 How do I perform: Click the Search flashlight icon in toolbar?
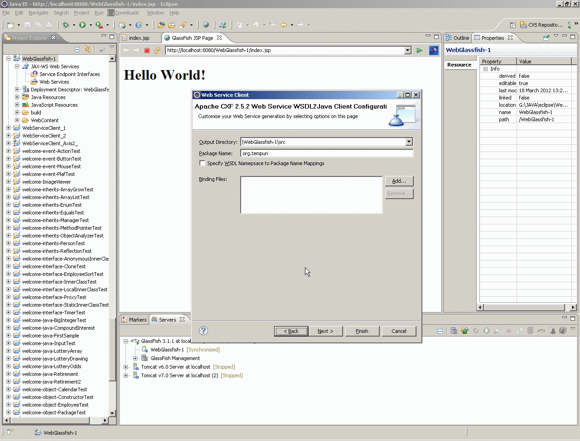tap(183, 25)
